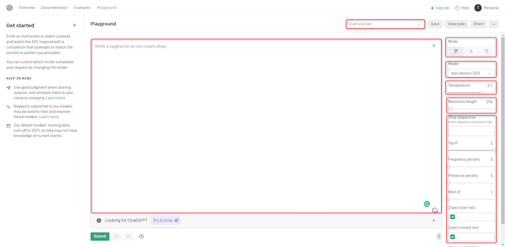The image size is (505, 247).
Task: Open the Examples tab
Action: (82, 8)
